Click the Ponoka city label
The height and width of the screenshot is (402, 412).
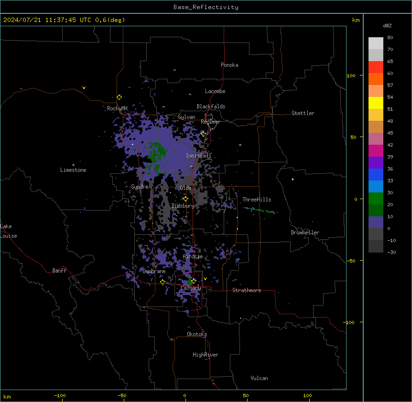pyautogui.click(x=229, y=65)
